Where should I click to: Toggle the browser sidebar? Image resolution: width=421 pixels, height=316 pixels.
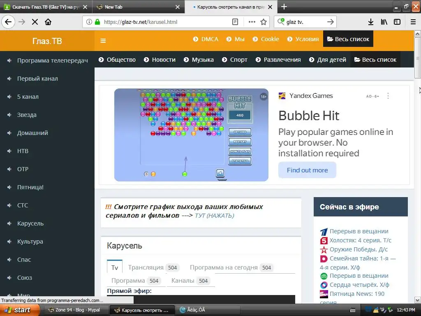[x=397, y=22]
